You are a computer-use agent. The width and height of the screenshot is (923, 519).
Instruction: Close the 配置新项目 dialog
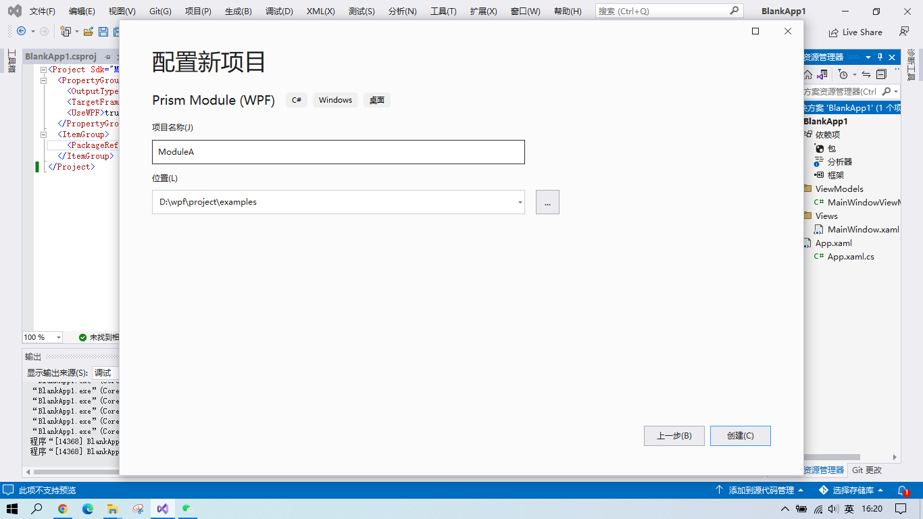coord(787,31)
